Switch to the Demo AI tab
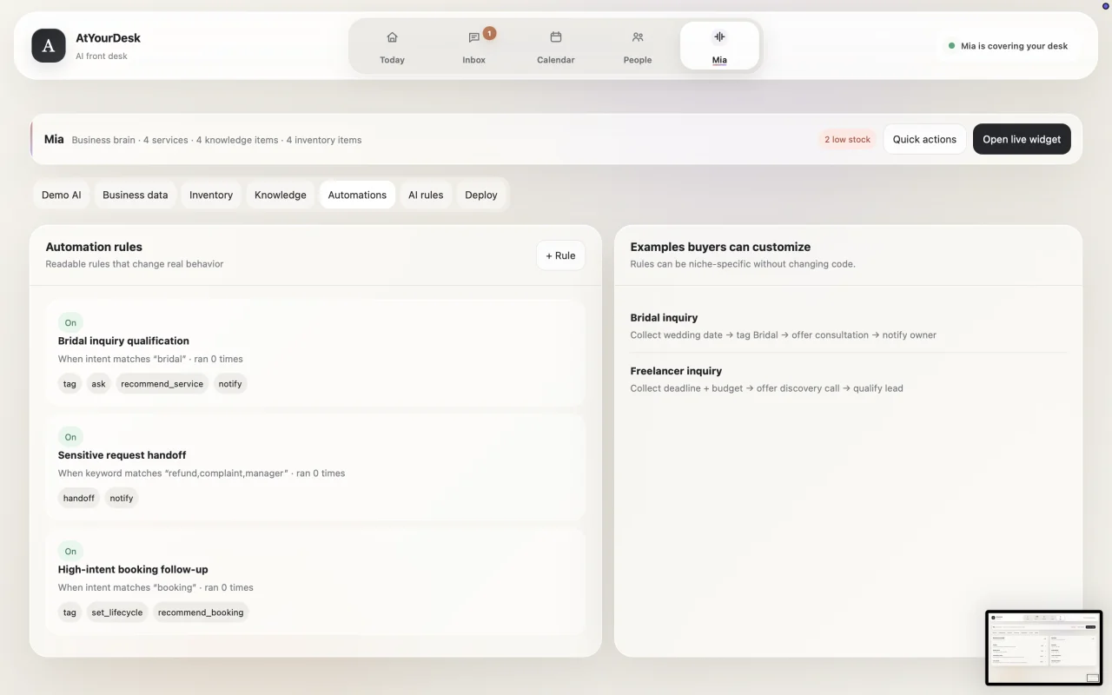Image resolution: width=1112 pixels, height=695 pixels. pos(61,195)
